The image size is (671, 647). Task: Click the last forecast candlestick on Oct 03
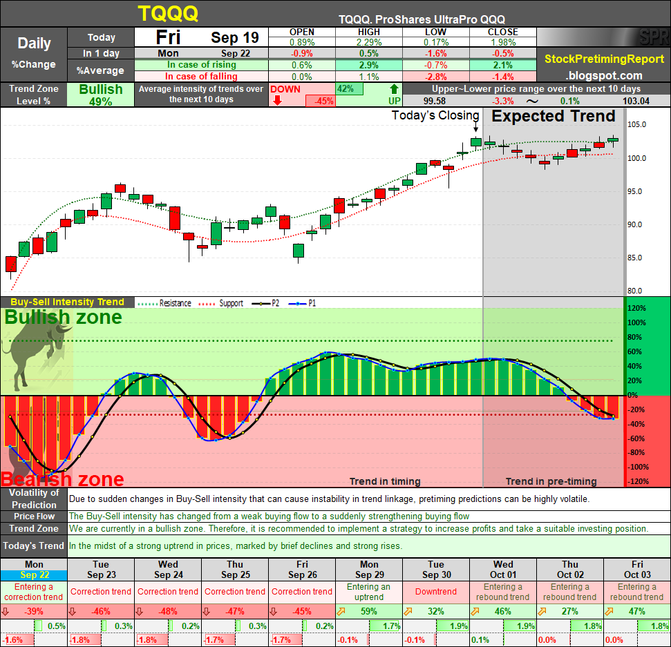[x=613, y=140]
